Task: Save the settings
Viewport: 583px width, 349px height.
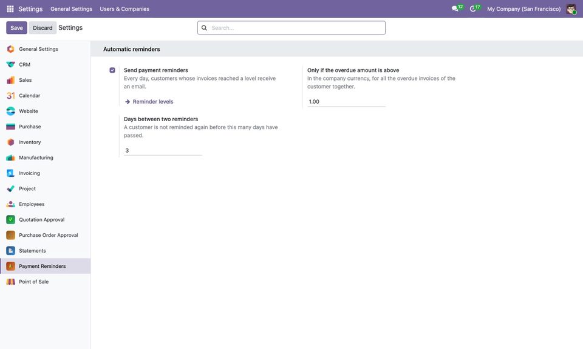Action: pos(16,28)
